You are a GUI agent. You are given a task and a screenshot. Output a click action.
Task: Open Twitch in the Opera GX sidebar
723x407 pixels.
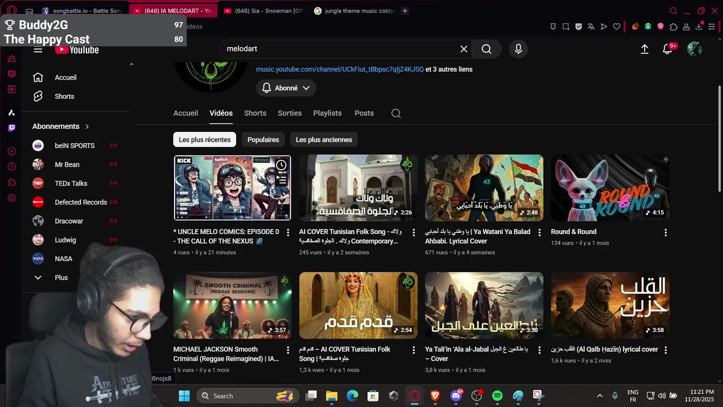[x=11, y=128]
